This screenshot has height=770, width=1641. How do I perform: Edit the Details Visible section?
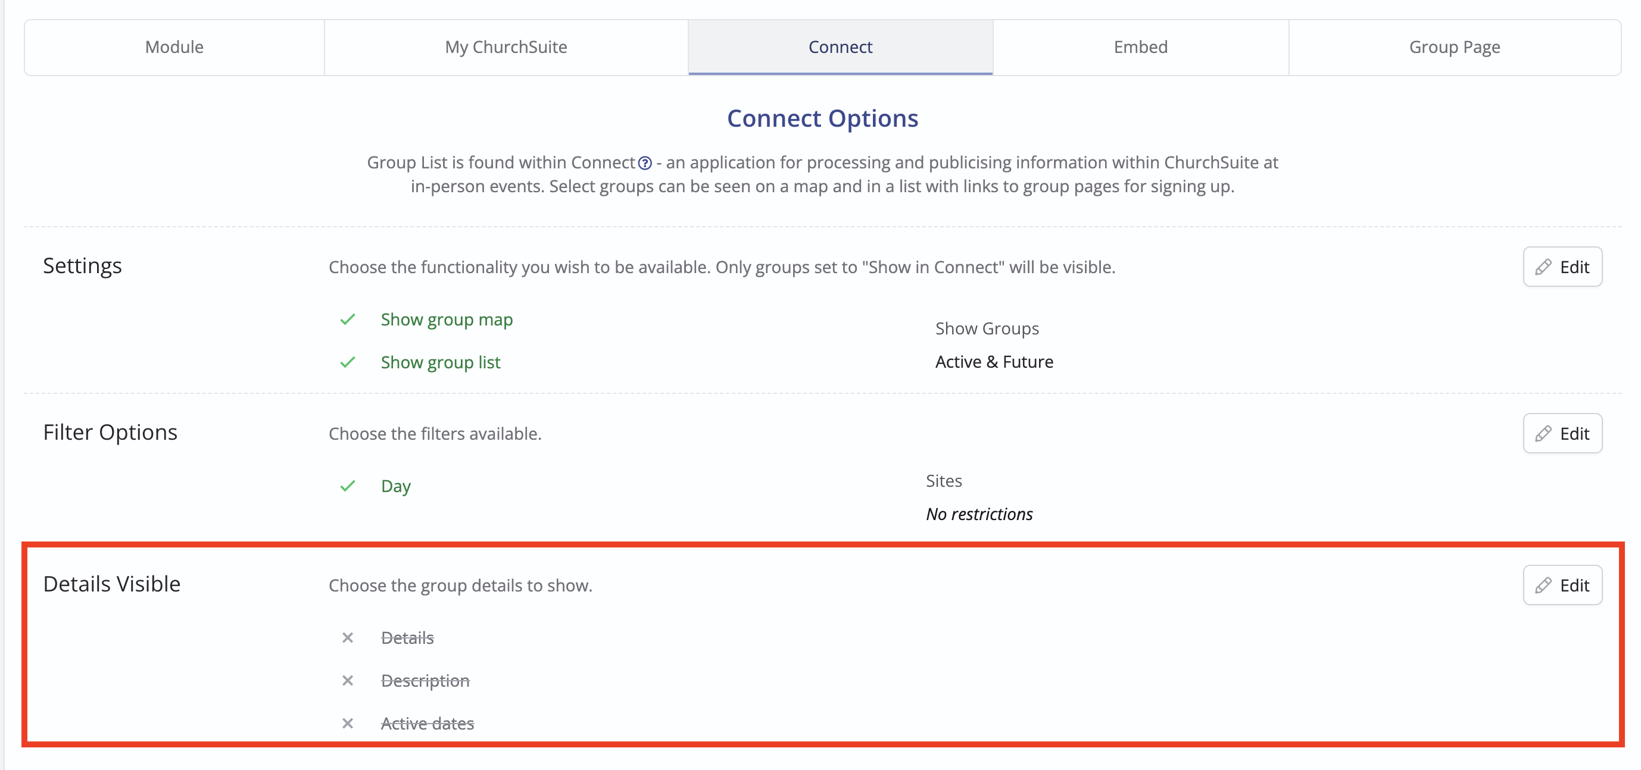pyautogui.click(x=1562, y=586)
